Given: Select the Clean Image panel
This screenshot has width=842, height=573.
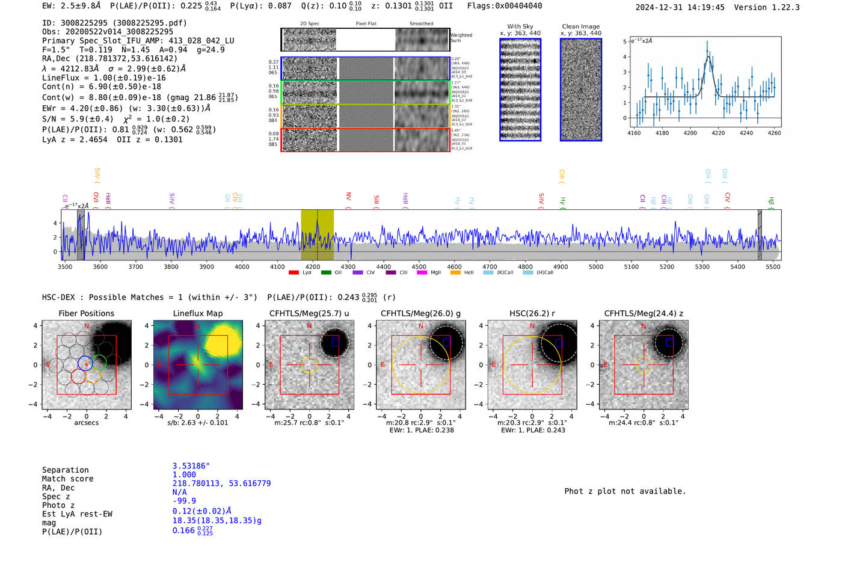Looking at the screenshot, I should 581,90.
